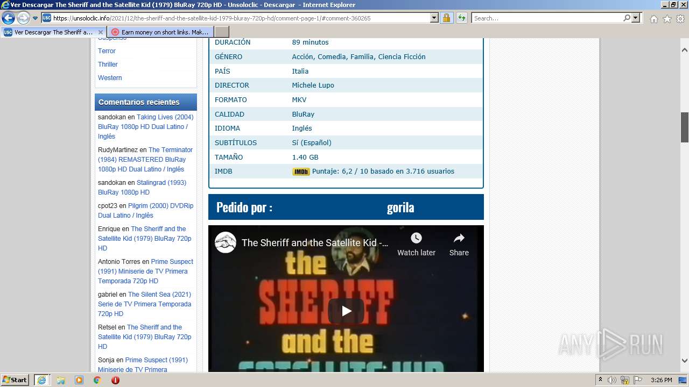Switch to the Earn money on short links tab
The width and height of the screenshot is (689, 387).
[160, 32]
